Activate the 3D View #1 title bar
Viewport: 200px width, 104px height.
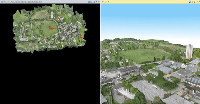point(144,2)
